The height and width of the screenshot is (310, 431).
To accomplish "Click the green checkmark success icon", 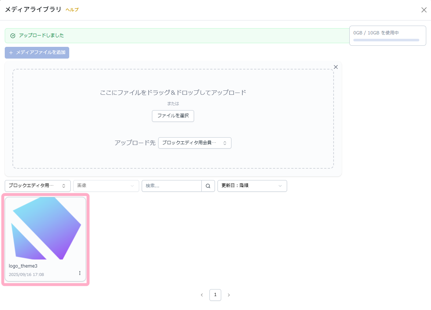I will tap(13, 36).
